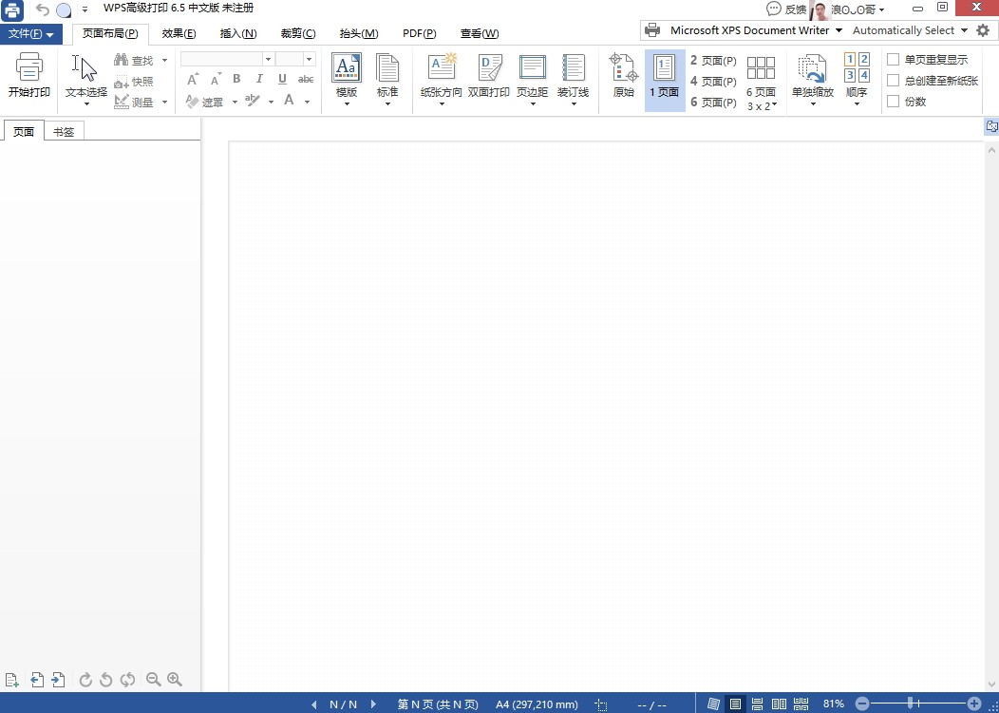Click the 原始 original layout icon
The height and width of the screenshot is (713, 999).
coord(624,67)
